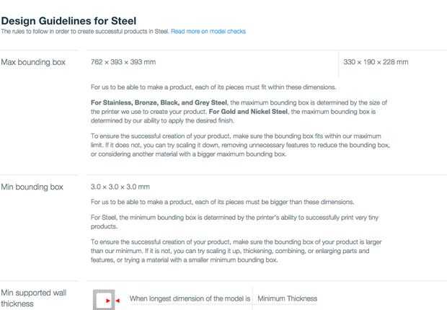This screenshot has width=447, height=310.
Task: Click the "Min supported wall thickness" label
Action: pos(35,298)
